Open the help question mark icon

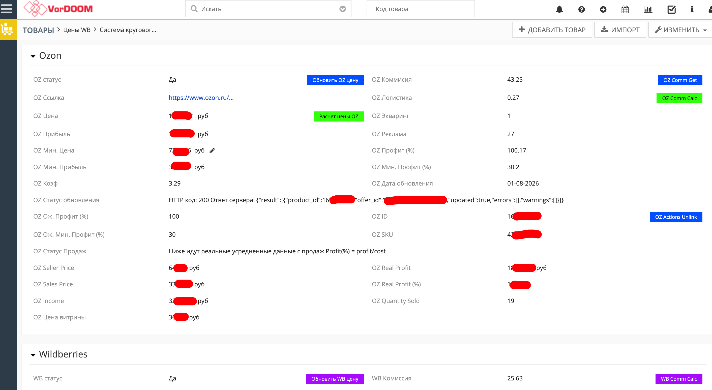pos(581,9)
